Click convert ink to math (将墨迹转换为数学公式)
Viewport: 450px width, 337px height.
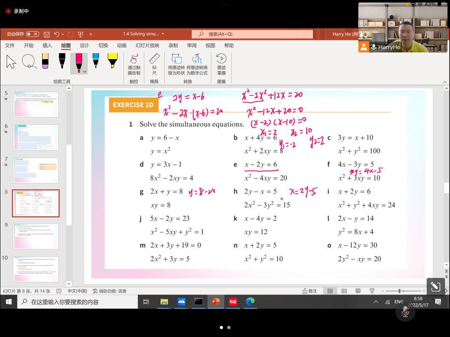click(x=197, y=64)
